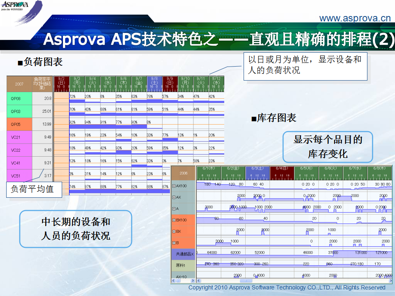Click the 46000 value in the 共通部品X row
Screen dimensions: 395x296
(x=308, y=252)
